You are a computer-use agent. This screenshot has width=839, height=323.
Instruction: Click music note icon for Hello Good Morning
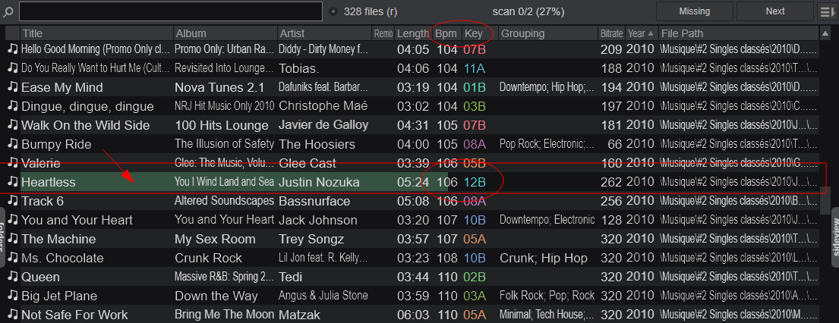pos(13,49)
